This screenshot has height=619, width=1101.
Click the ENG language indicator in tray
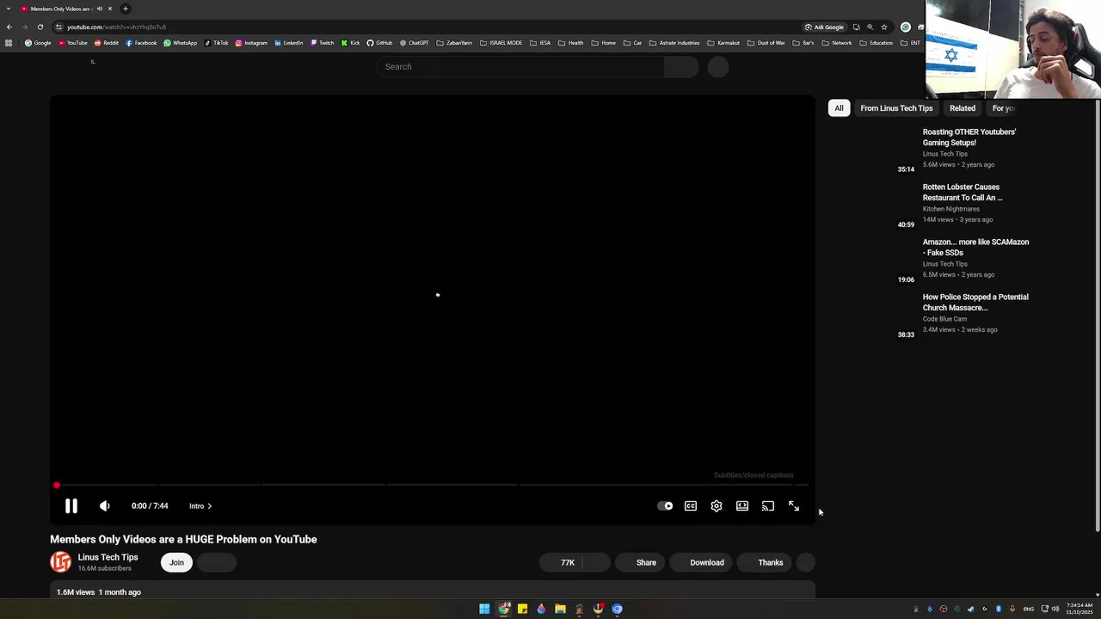[1029, 609]
